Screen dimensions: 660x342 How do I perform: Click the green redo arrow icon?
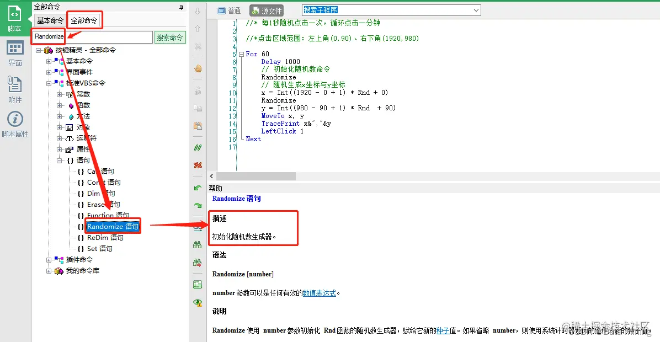click(198, 205)
